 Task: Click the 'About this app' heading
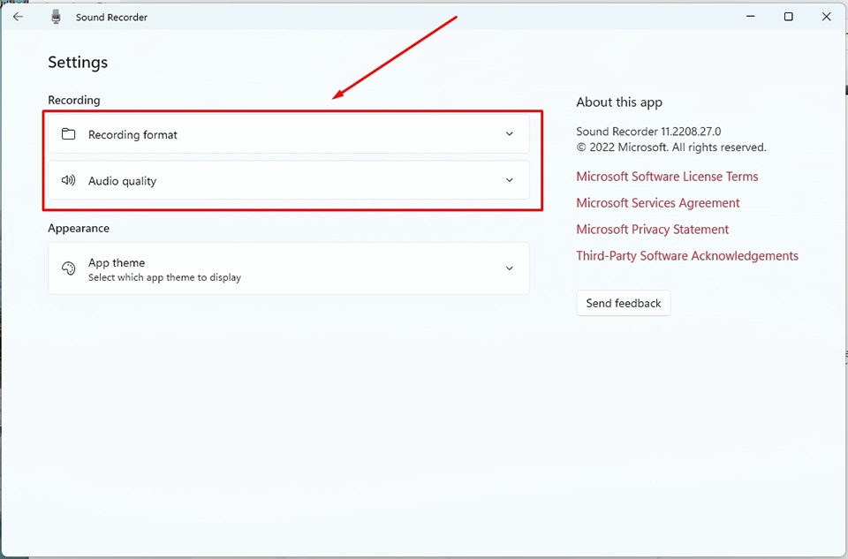tap(619, 102)
